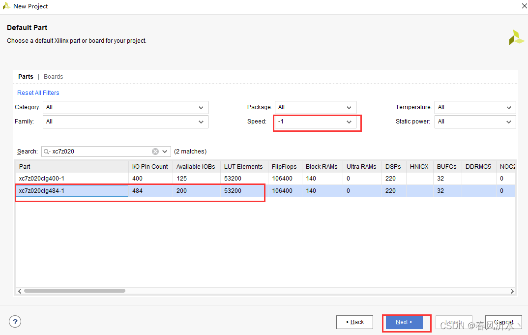This screenshot has width=528, height=335.
Task: Click the scroll right arrow of parts table
Action: point(512,291)
